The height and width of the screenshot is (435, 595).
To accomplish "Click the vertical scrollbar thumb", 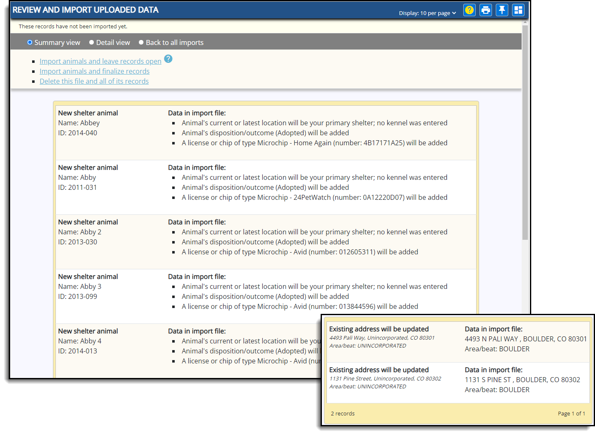I will (x=525, y=132).
